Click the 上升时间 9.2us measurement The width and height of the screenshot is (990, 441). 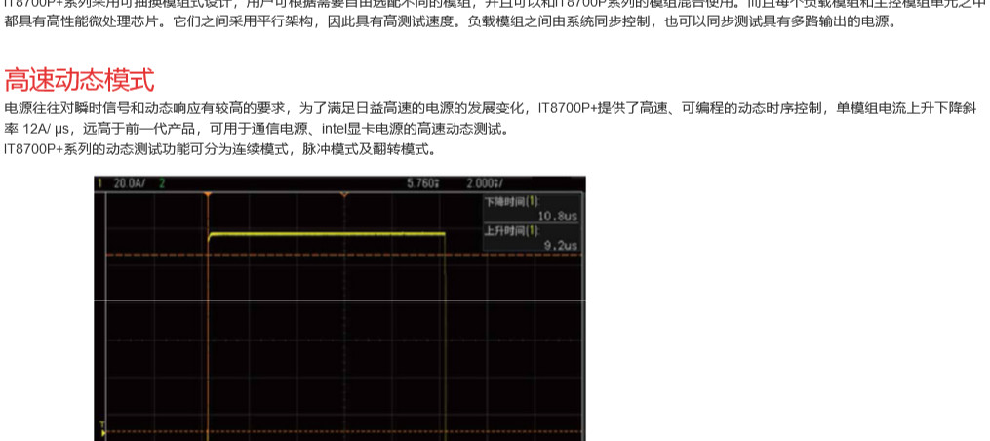coord(532,238)
